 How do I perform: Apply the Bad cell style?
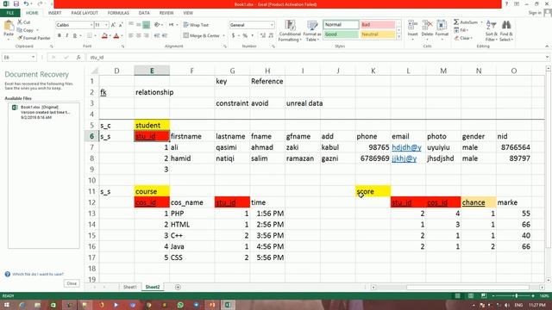378,25
